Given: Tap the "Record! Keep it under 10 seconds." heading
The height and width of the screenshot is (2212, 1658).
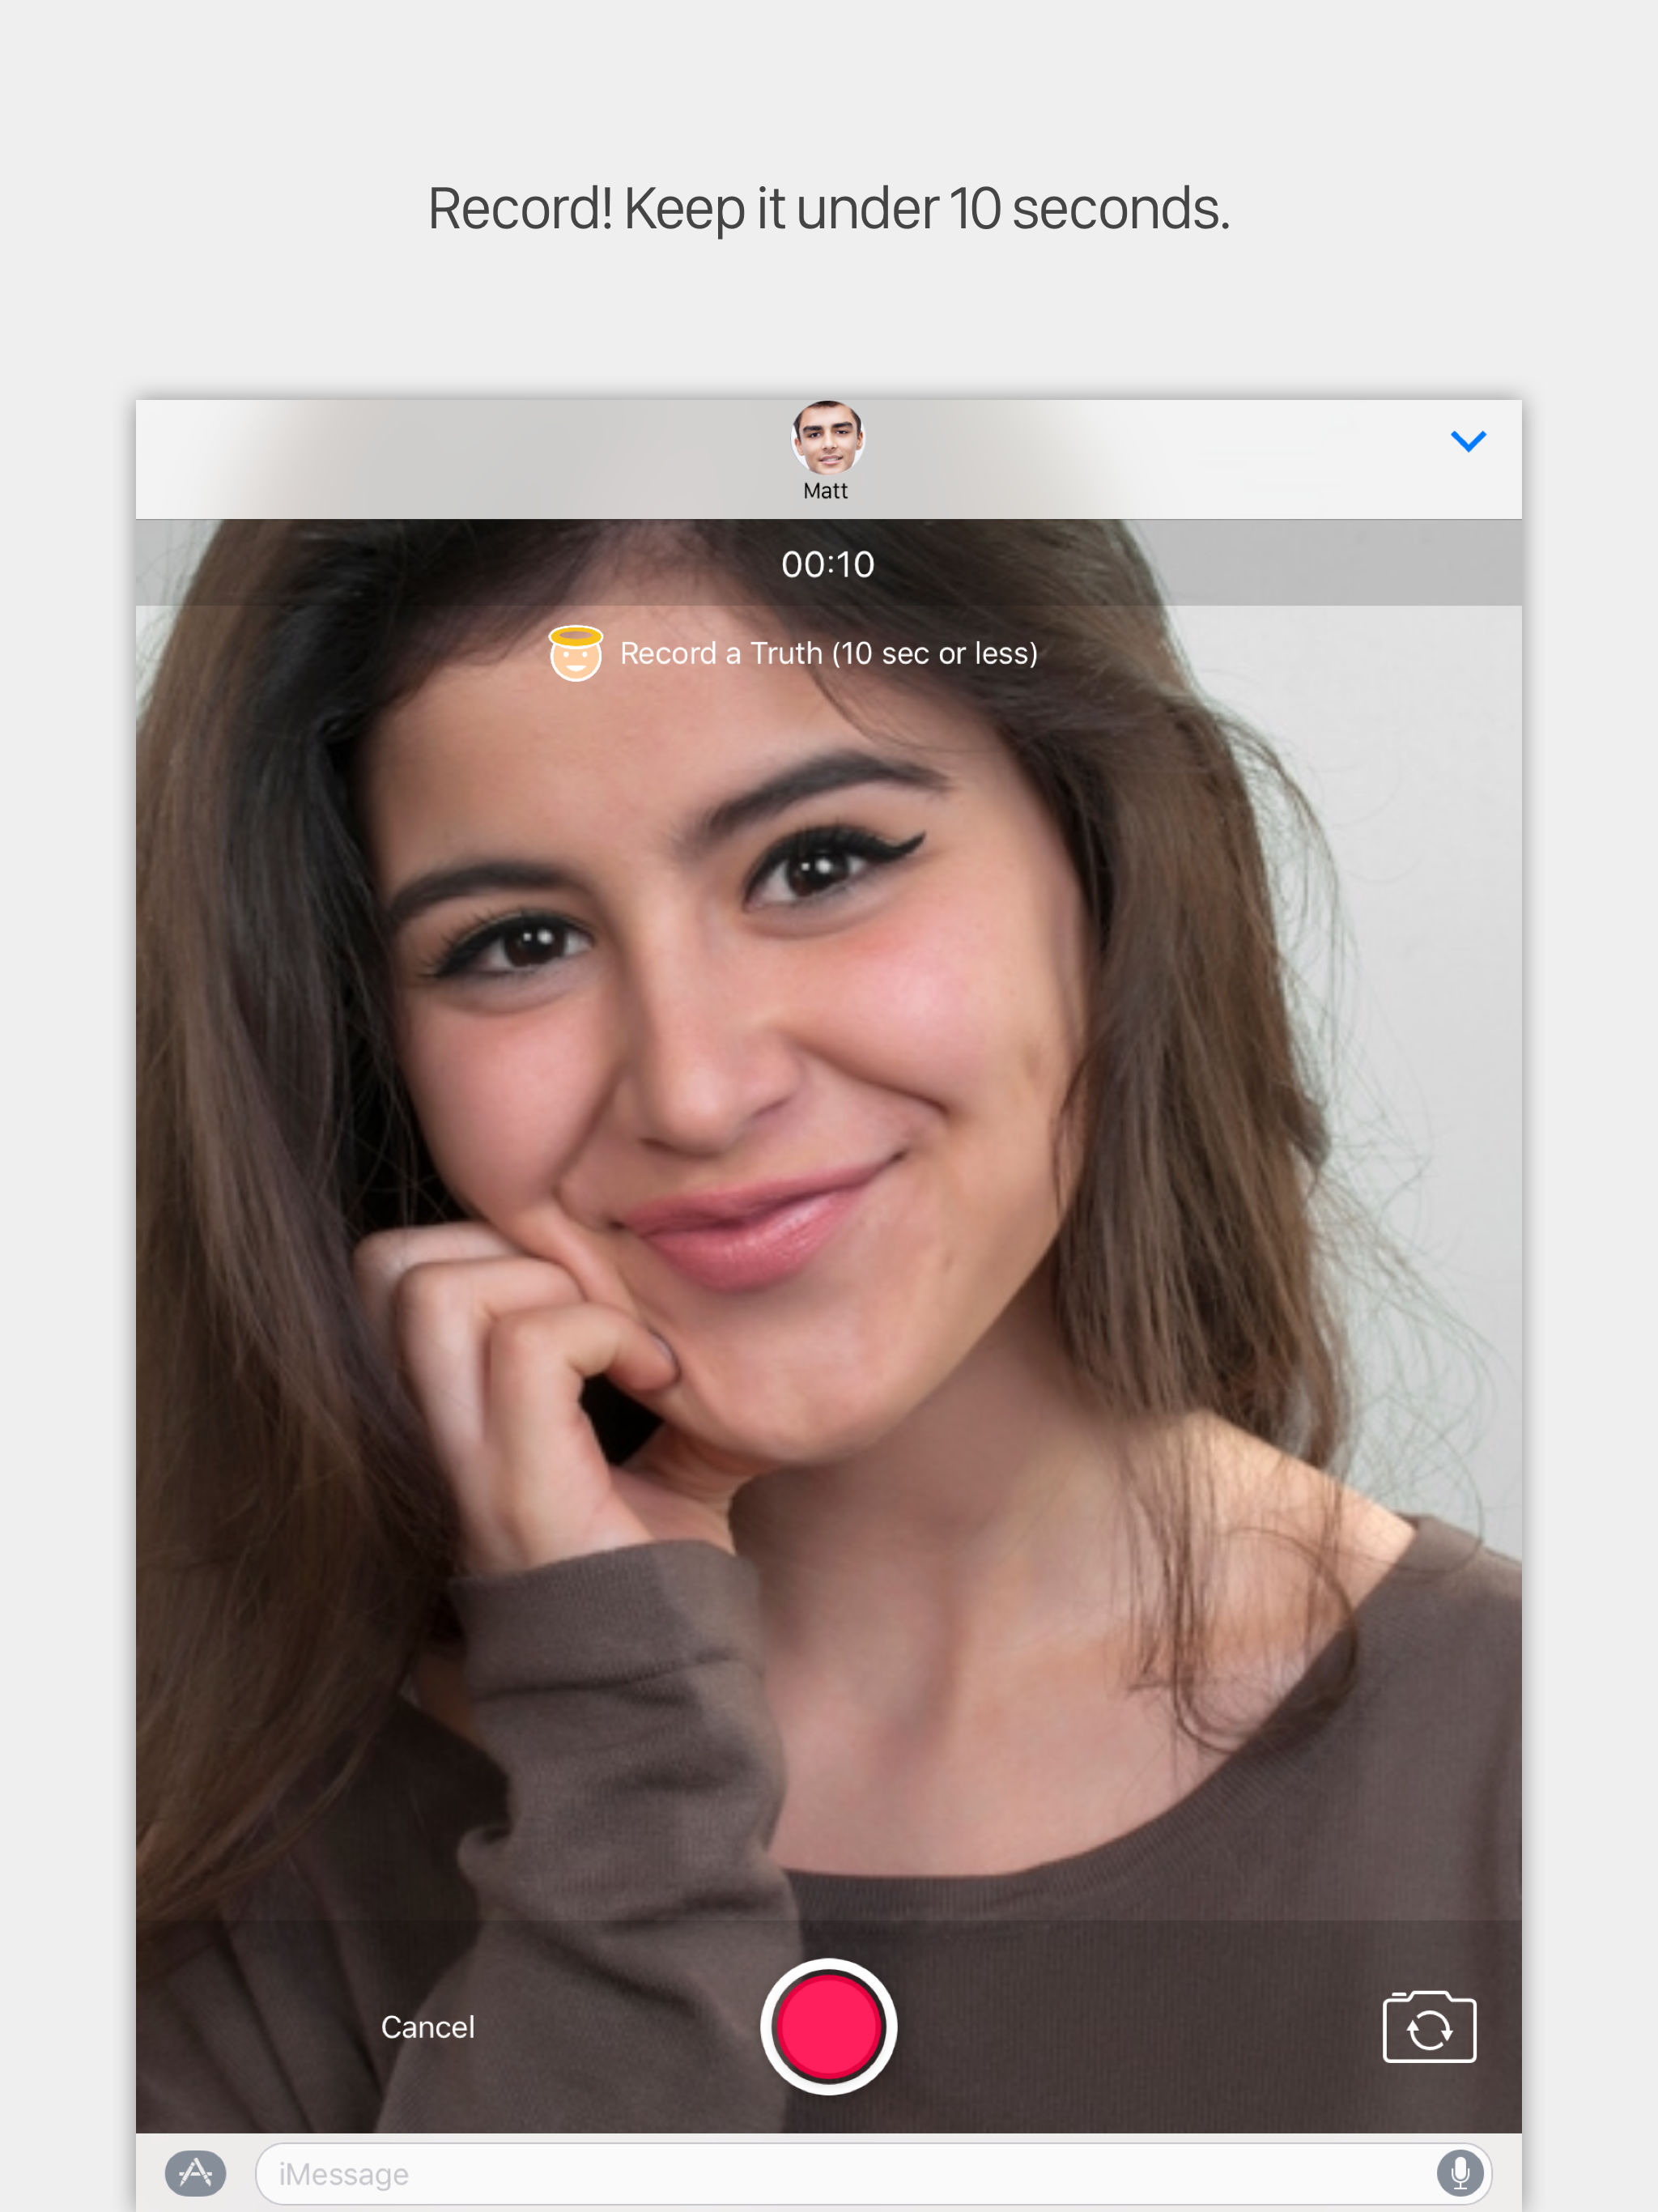Looking at the screenshot, I should [x=829, y=209].
